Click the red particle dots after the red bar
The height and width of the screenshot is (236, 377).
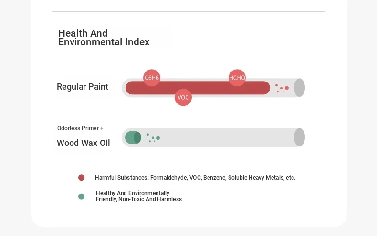(x=282, y=88)
